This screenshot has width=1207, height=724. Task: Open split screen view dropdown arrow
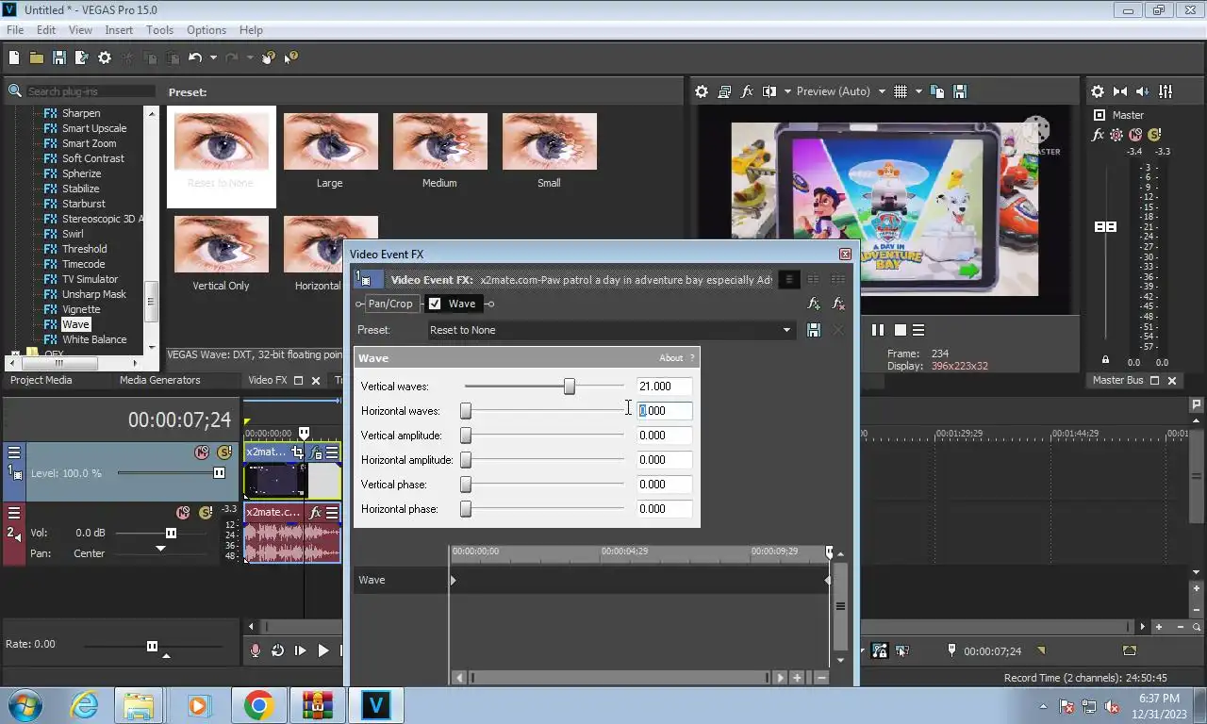(786, 91)
